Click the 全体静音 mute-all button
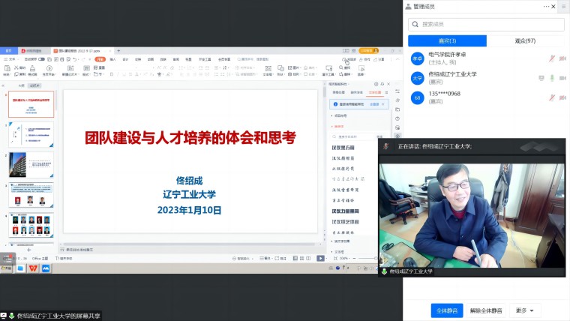The image size is (570, 321). tap(446, 310)
